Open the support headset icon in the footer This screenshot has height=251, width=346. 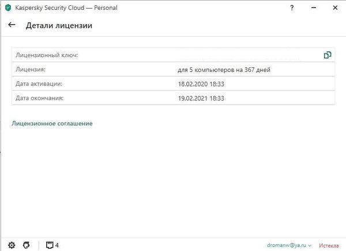coord(27,245)
